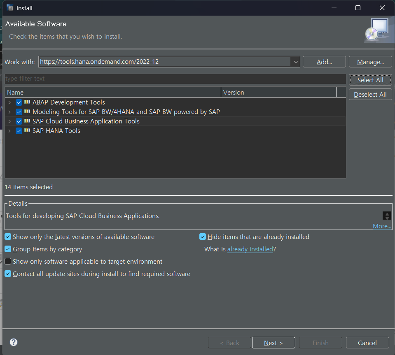This screenshot has height=355, width=395.
Task: Select the Modeling Tools for SAP BW/4HANA row label
Action: (x=126, y=112)
